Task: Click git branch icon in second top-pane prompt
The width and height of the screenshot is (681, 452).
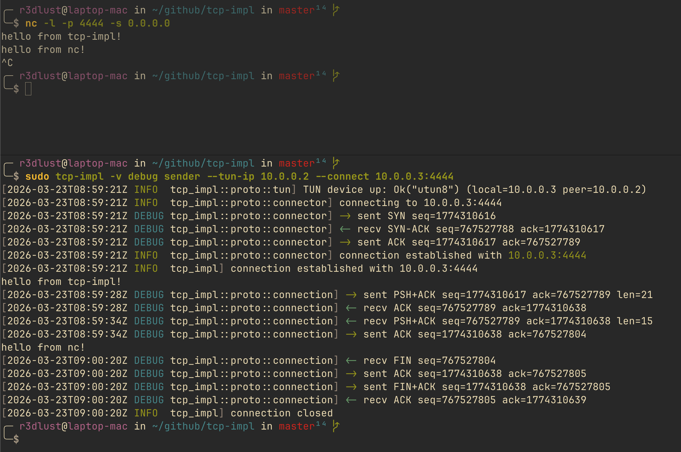Action: pyautogui.click(x=336, y=76)
